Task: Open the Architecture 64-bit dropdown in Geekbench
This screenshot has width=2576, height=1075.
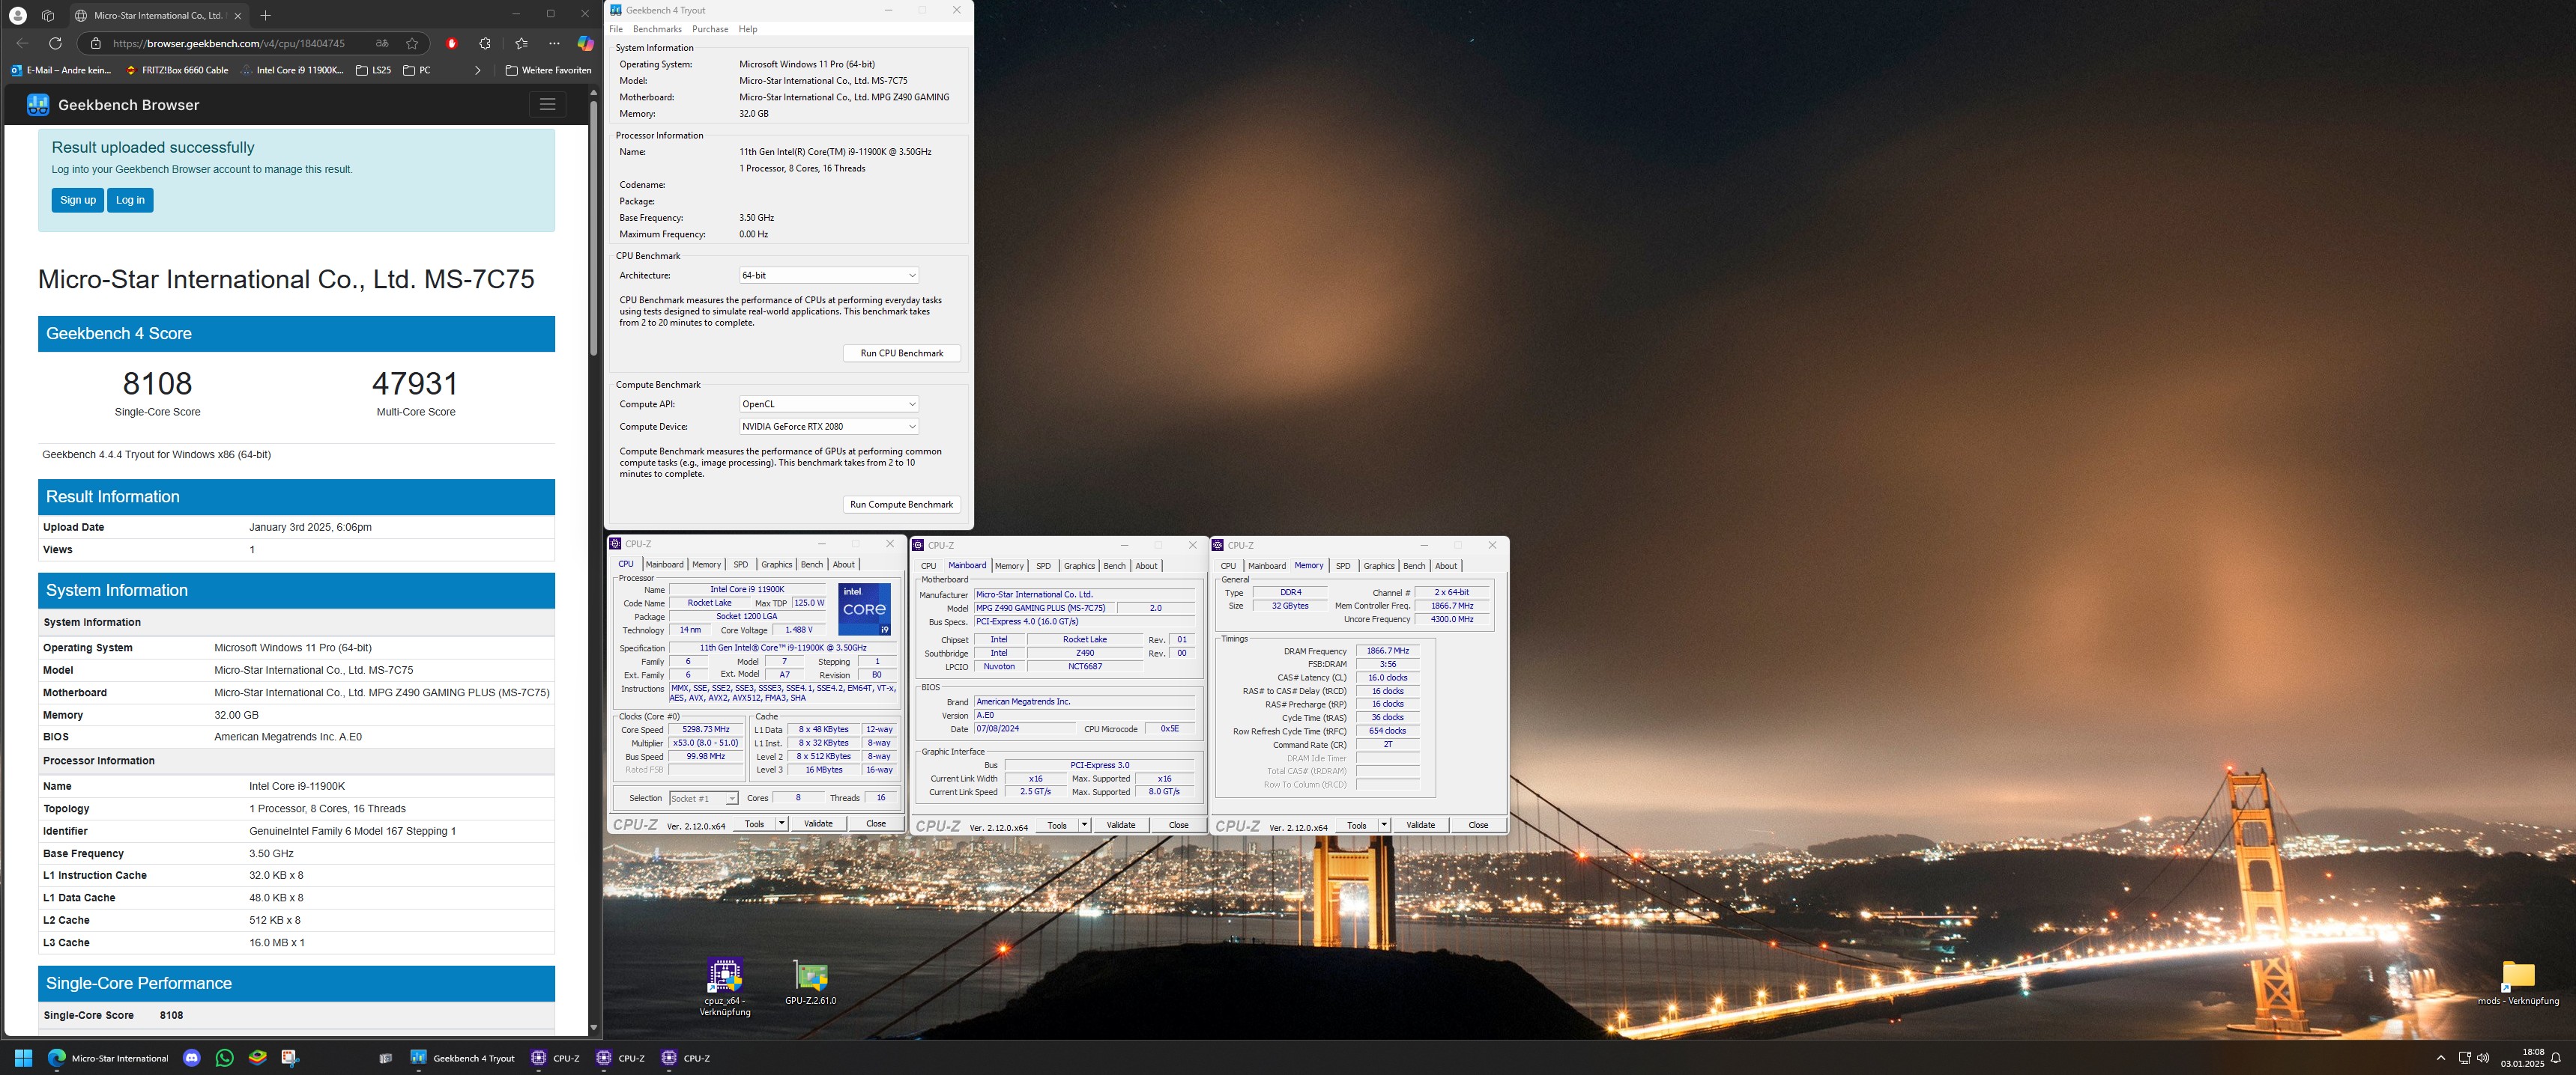Action: 828,275
